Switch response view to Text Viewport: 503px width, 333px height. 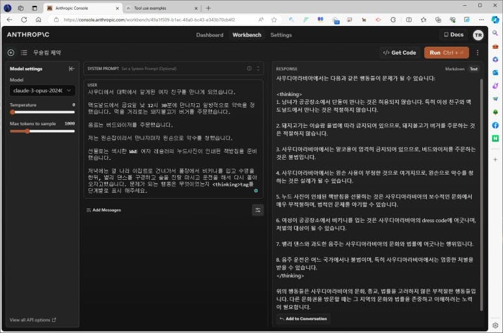click(x=474, y=69)
